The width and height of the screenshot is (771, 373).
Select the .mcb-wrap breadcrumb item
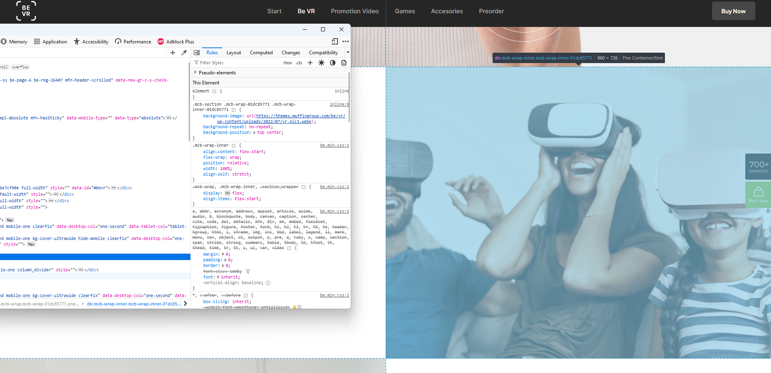click(x=39, y=304)
